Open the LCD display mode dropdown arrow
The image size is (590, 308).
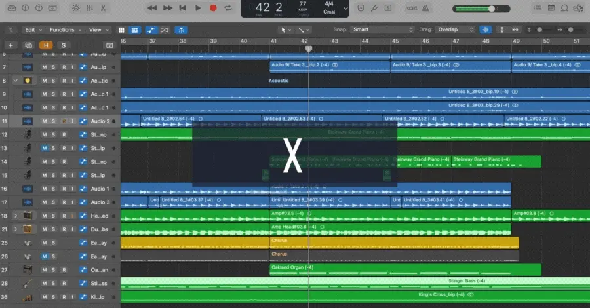point(345,9)
